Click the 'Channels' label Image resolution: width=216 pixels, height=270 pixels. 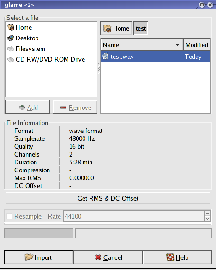point(27,154)
